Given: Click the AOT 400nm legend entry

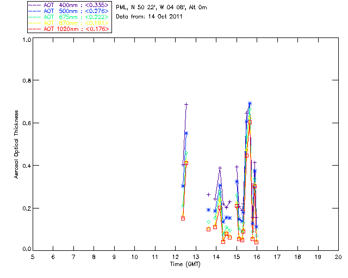Looking at the screenshot, I should [x=69, y=5].
